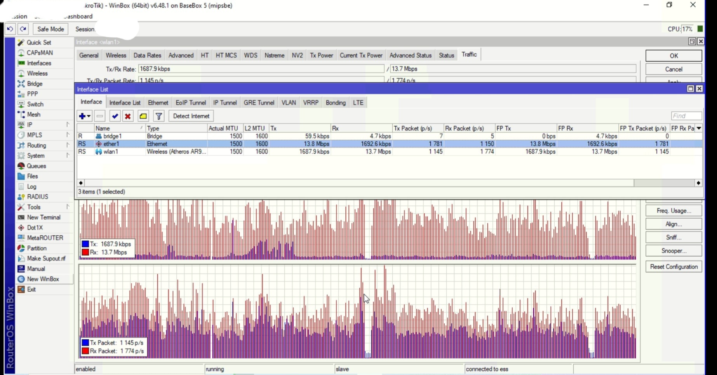Viewport: 717px width, 375px height.
Task: Open Queues from the sidebar
Action: (x=36, y=166)
